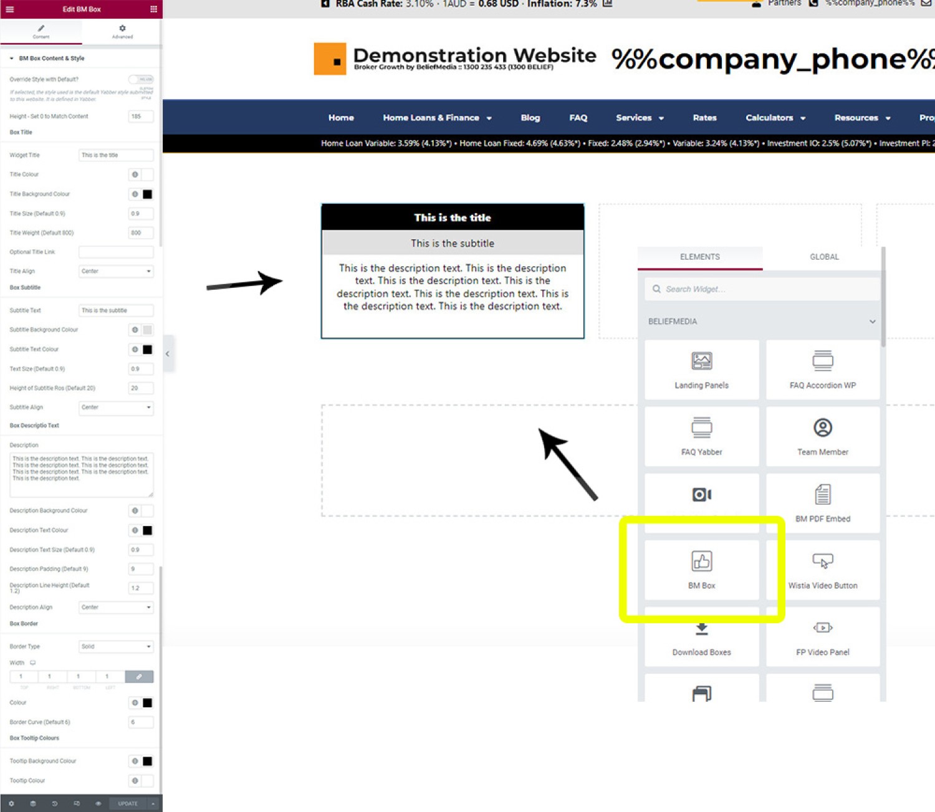This screenshot has width=935, height=812.
Task: Open the Border Type dropdown
Action: [x=116, y=646]
